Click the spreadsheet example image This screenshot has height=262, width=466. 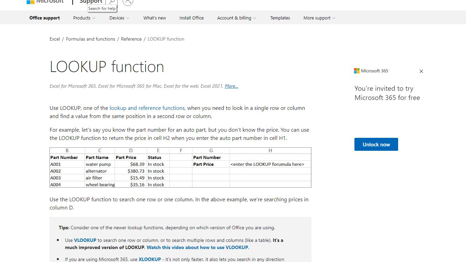click(180, 168)
